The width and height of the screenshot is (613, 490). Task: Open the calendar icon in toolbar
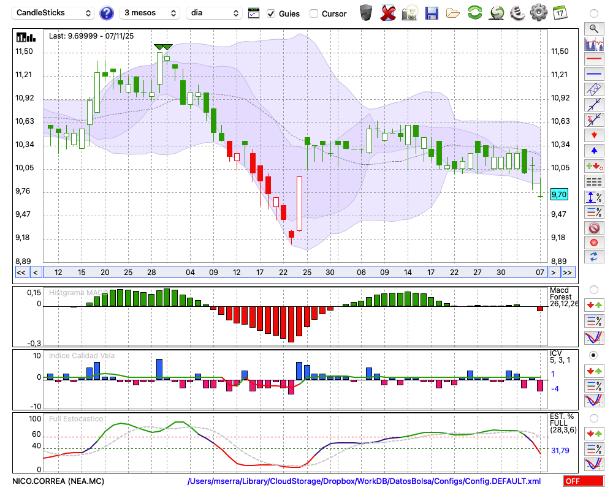click(x=560, y=12)
